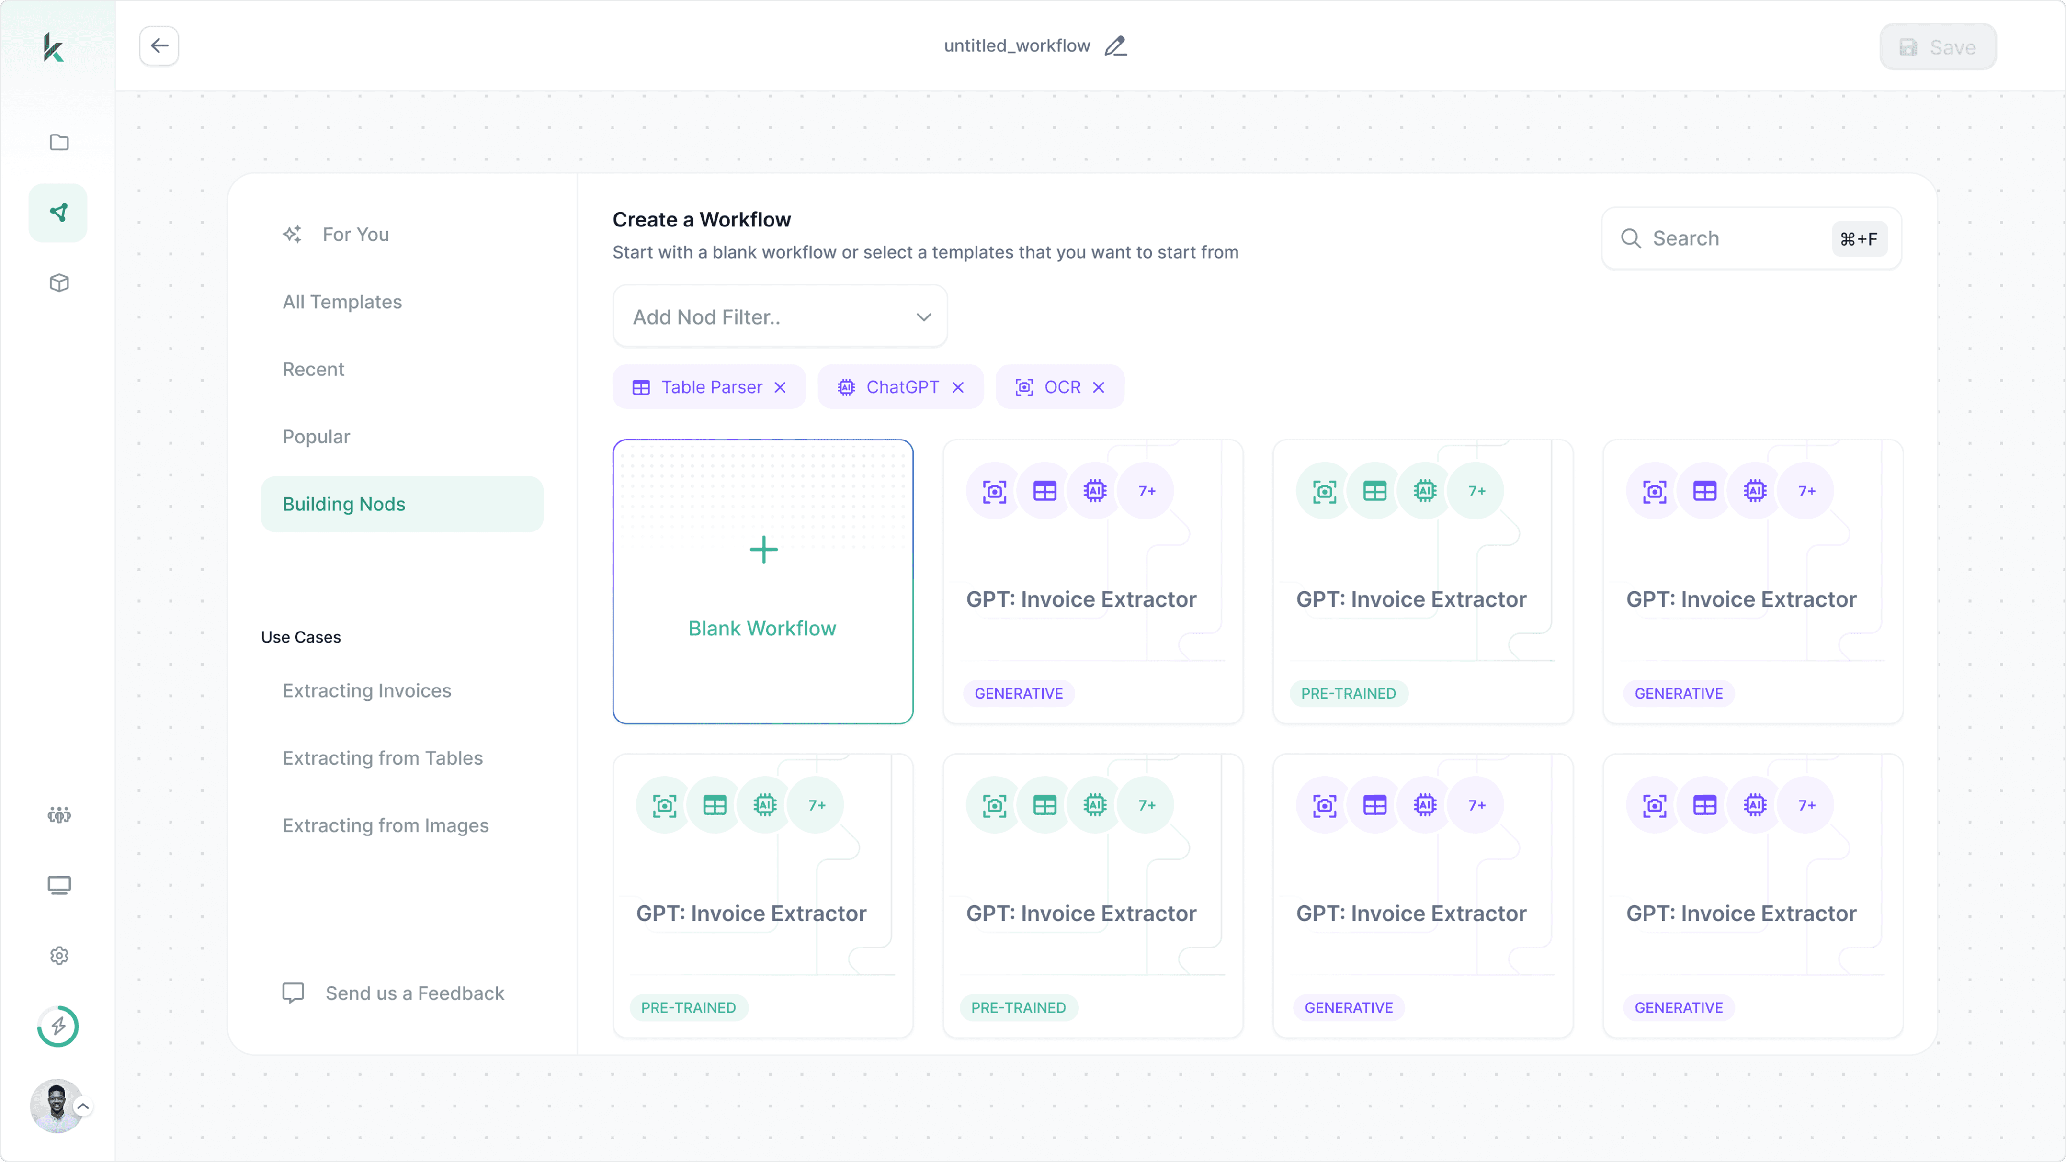Open the team members sidebar icon
Image resolution: width=2066 pixels, height=1162 pixels.
click(58, 815)
